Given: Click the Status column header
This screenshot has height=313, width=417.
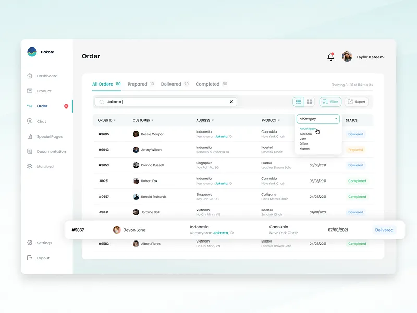Looking at the screenshot, I should tap(351, 121).
